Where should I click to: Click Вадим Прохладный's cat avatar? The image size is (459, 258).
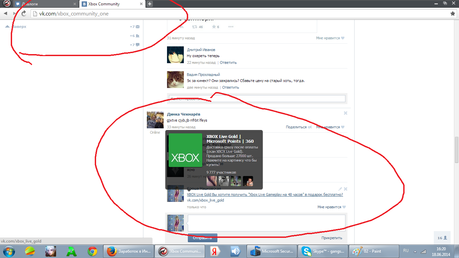pos(175,80)
